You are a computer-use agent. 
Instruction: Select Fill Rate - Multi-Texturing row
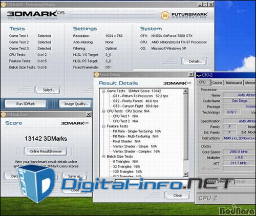point(136,137)
